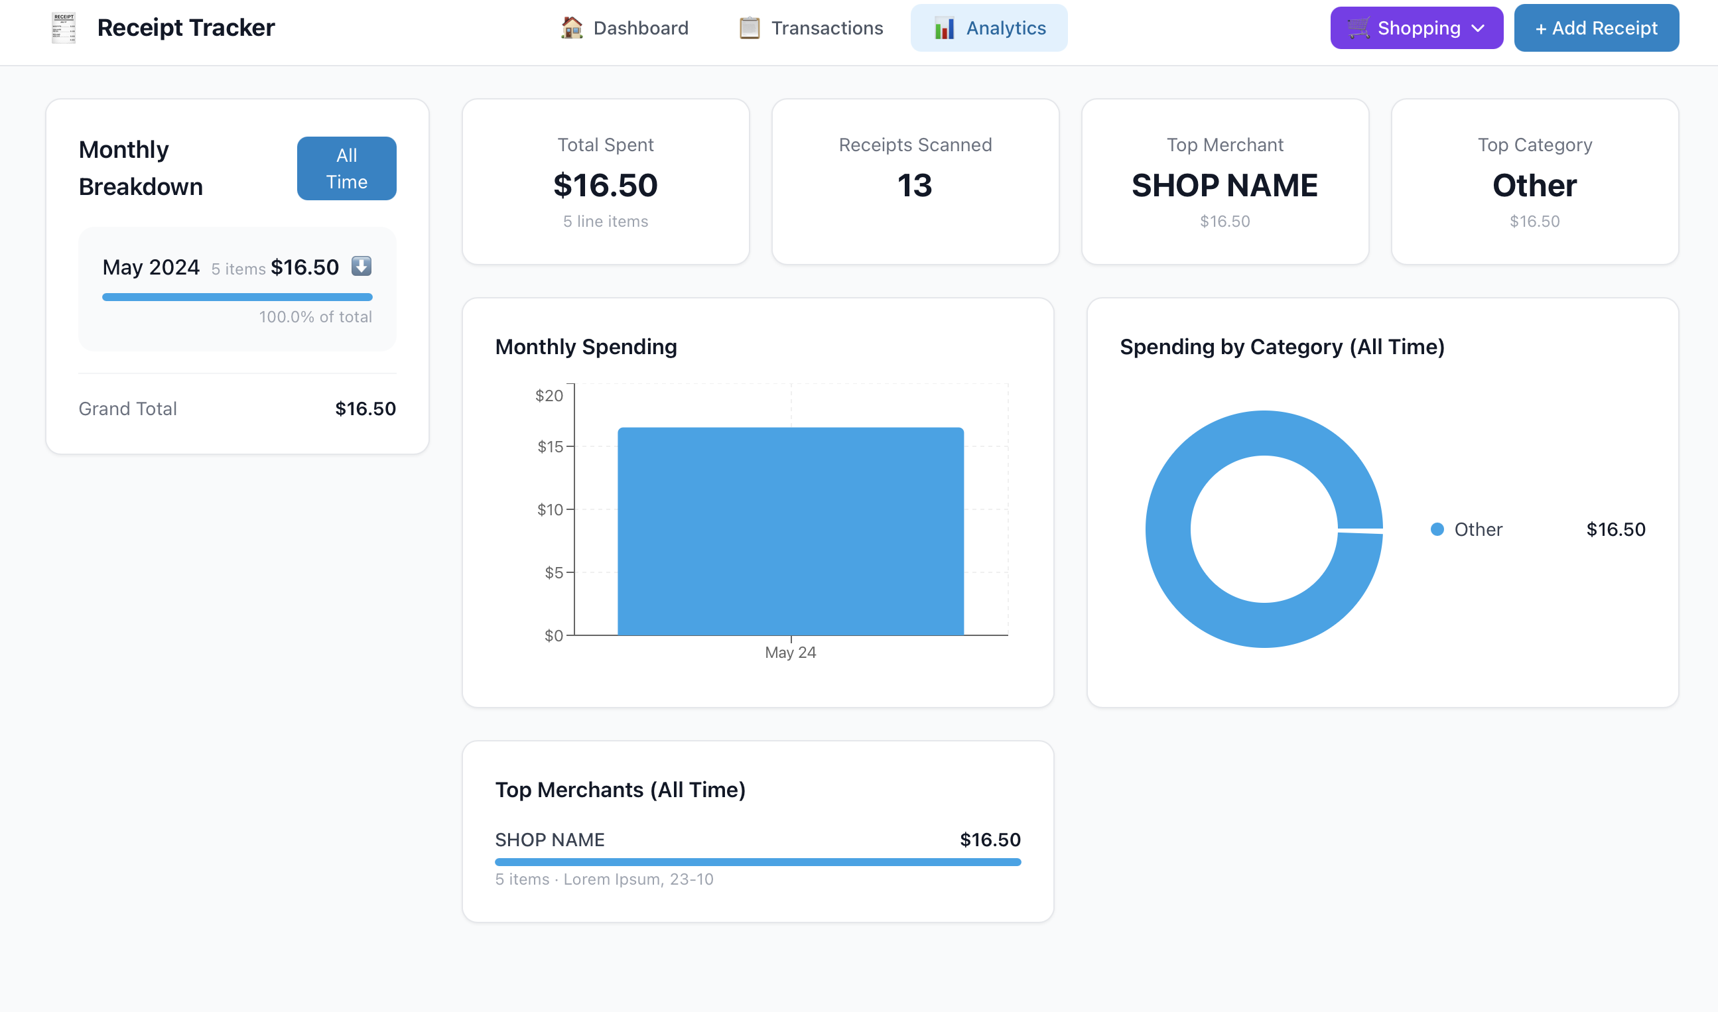
Task: Click the Analytics bar chart icon
Action: [944, 28]
